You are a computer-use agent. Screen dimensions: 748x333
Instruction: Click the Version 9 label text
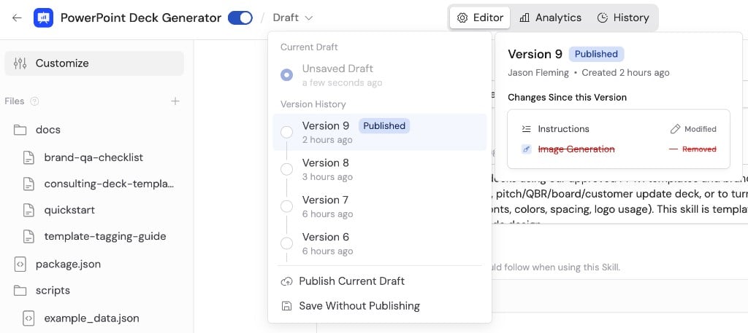point(325,126)
